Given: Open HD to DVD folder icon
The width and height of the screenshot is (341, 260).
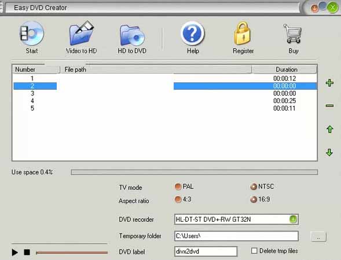Looking at the screenshot, I should (132, 35).
